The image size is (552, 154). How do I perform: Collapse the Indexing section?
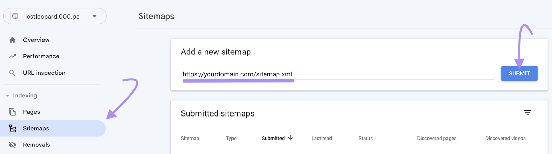pyautogui.click(x=8, y=96)
